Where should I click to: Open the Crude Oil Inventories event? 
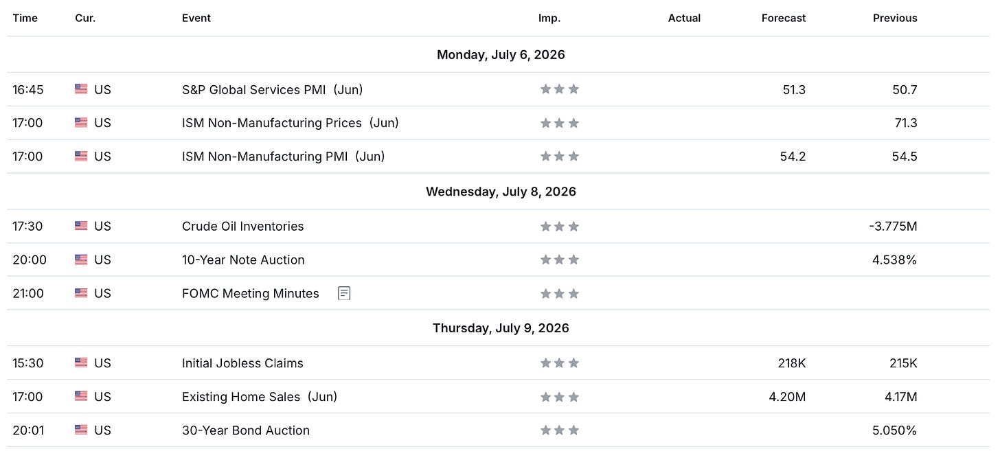pos(242,226)
